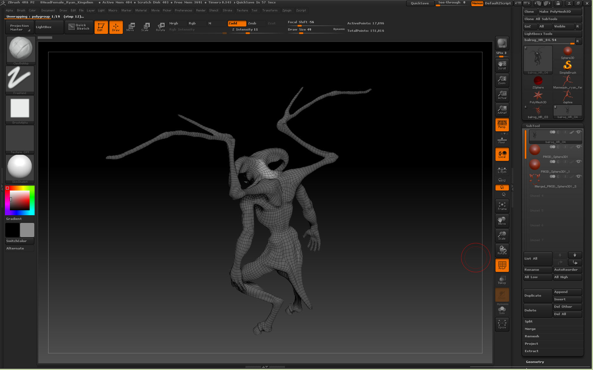Viewport: 593px width, 370px height.
Task: Open the Preferences menu
Action: pyautogui.click(x=183, y=10)
